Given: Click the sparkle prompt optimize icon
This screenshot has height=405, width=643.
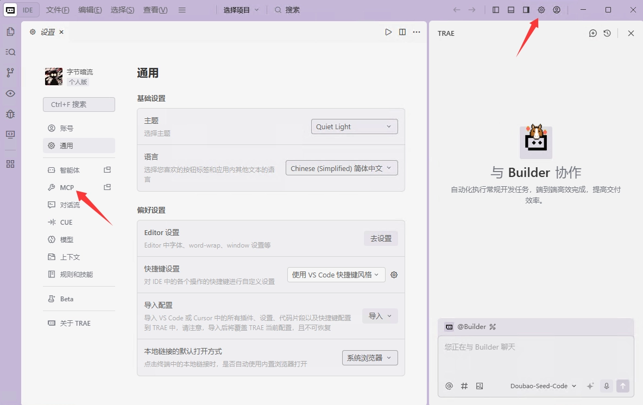Looking at the screenshot, I should coord(590,386).
